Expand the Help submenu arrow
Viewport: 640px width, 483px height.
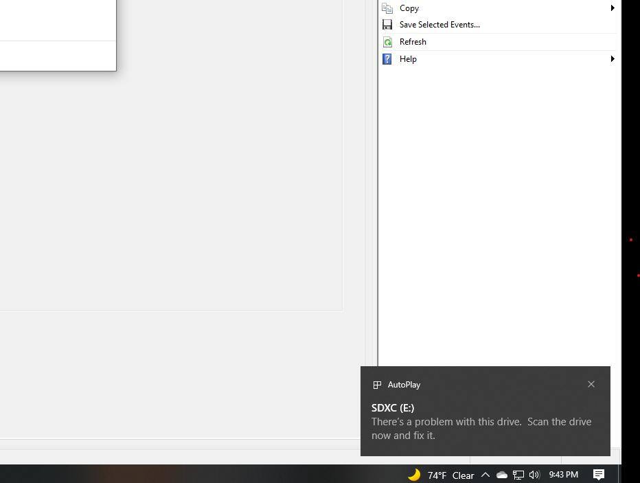(612, 59)
